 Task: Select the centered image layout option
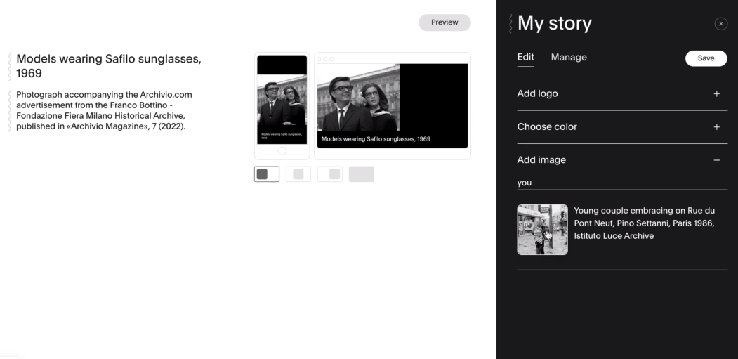(298, 174)
